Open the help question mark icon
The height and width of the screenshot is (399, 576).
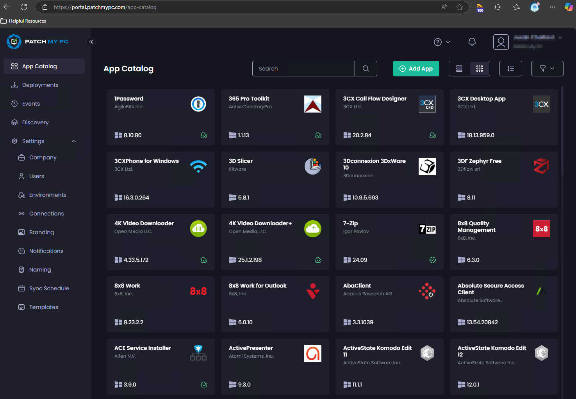click(x=437, y=42)
